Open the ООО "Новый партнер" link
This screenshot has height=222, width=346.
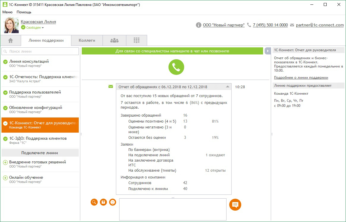(224, 25)
